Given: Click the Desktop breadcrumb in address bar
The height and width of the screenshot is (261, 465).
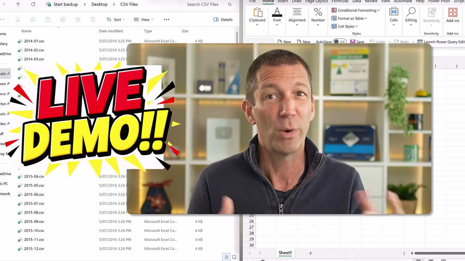Looking at the screenshot, I should (99, 4).
